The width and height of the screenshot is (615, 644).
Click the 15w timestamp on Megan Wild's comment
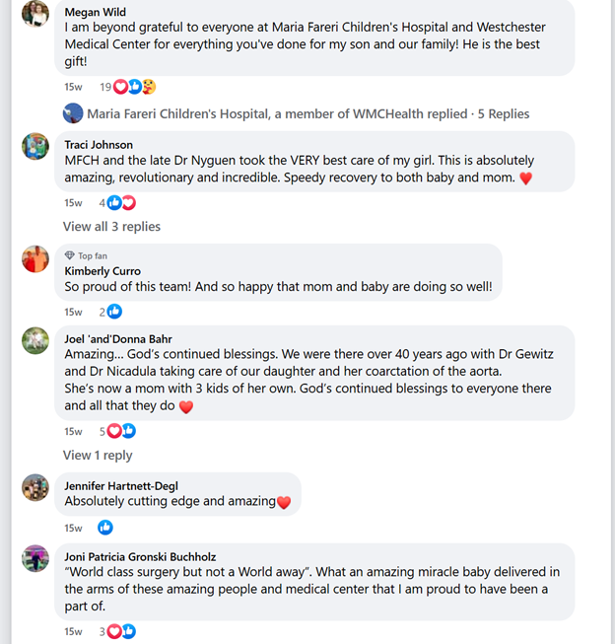tap(74, 87)
